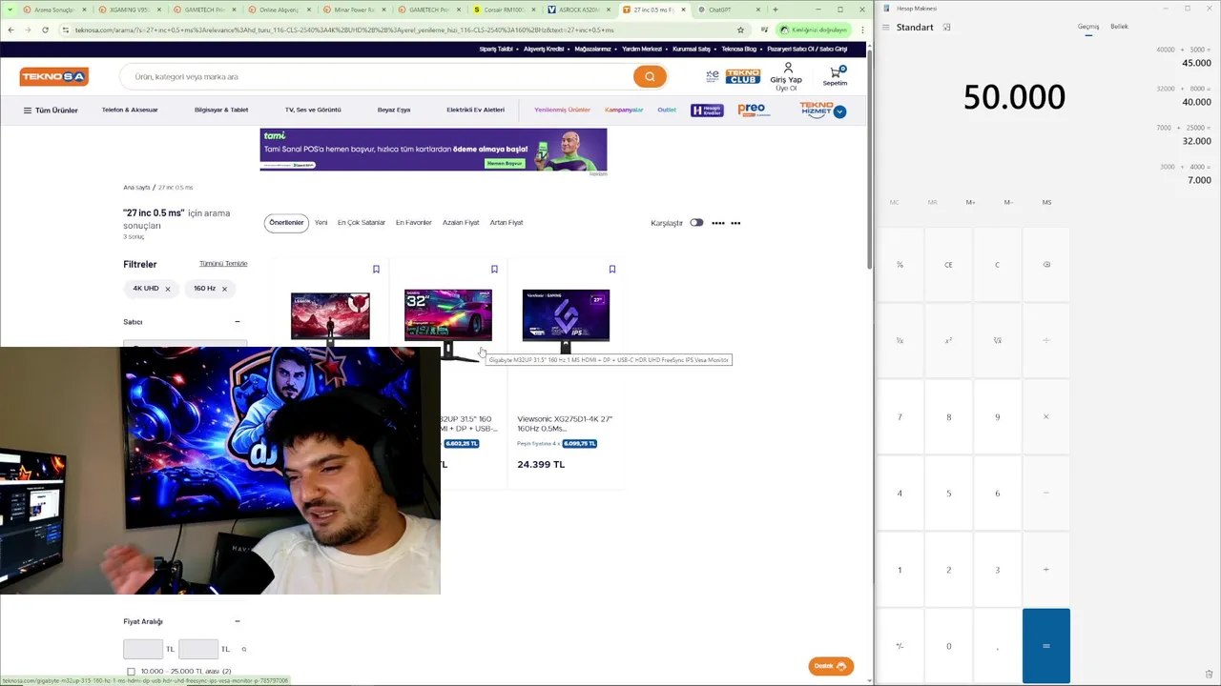Expand the Tekno Hizmet dropdown arrow
The height and width of the screenshot is (686, 1221).
point(839,111)
